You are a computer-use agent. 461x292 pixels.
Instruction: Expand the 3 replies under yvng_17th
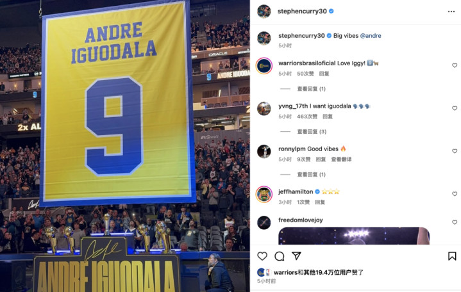(x=312, y=132)
